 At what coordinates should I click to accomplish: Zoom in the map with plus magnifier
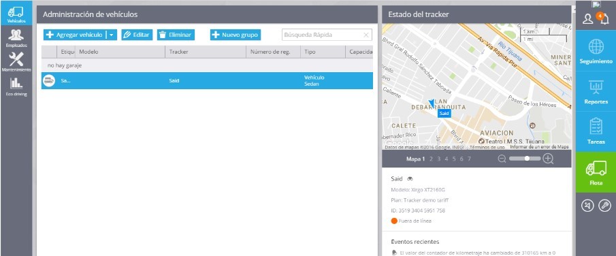[x=548, y=159]
